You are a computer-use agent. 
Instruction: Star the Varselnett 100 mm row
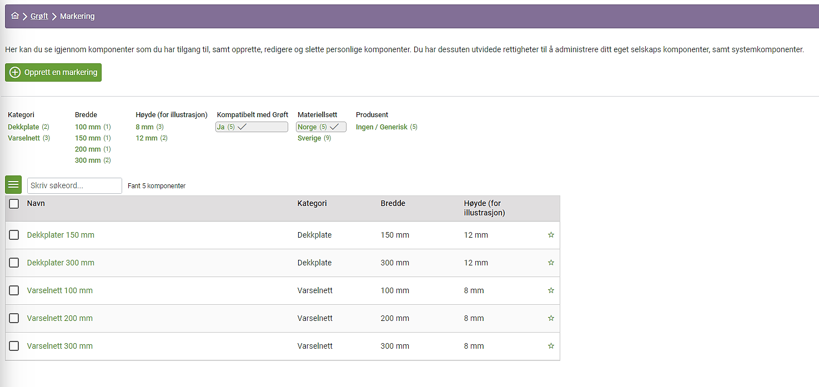point(551,290)
